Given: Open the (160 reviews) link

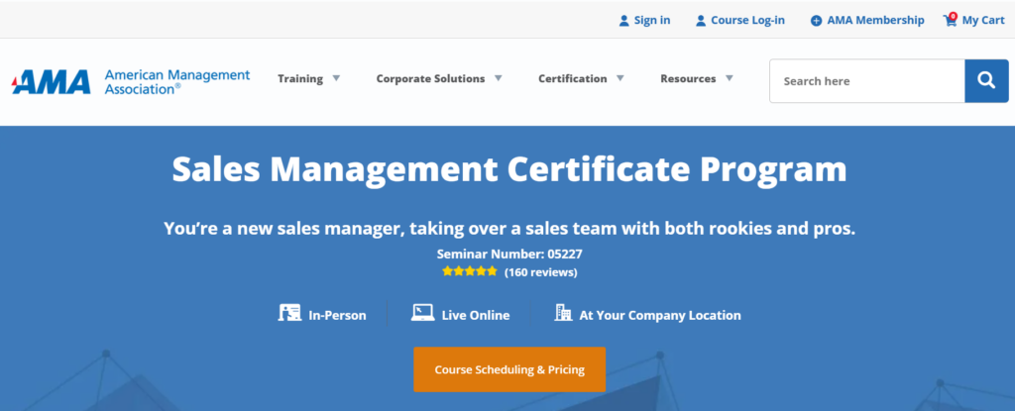Looking at the screenshot, I should click(540, 271).
